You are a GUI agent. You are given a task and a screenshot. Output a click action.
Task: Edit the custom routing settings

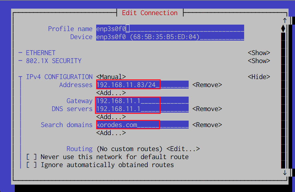coord(183,149)
